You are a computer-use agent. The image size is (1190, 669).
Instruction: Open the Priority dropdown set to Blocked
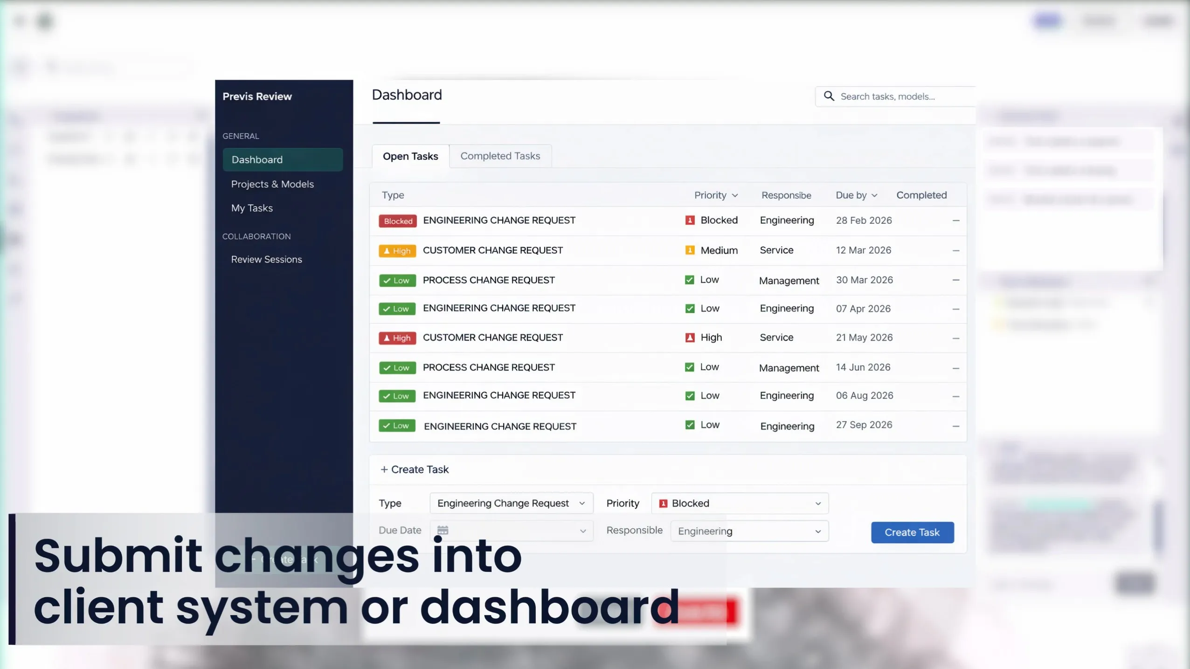pyautogui.click(x=740, y=503)
